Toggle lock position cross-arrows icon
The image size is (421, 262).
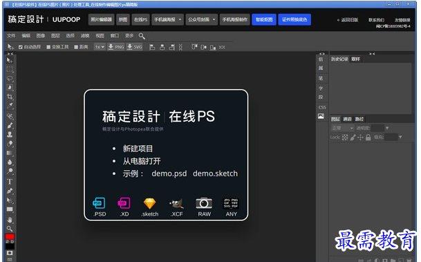360,137
